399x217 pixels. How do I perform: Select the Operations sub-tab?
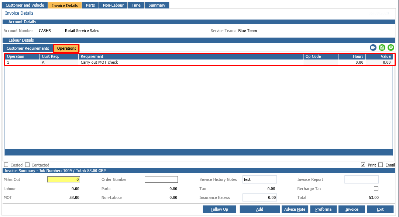(66, 48)
